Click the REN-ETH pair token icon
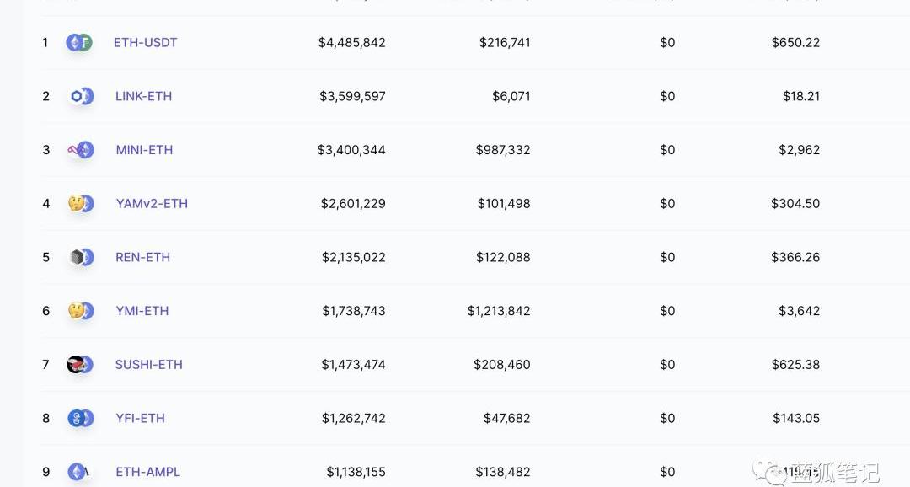The height and width of the screenshot is (487, 910). click(81, 257)
